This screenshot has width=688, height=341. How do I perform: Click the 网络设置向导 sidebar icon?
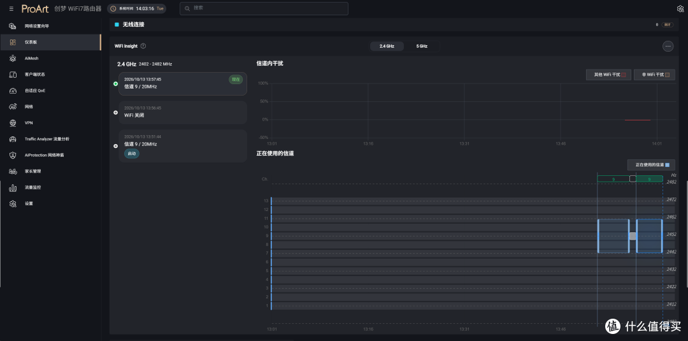coord(13,26)
